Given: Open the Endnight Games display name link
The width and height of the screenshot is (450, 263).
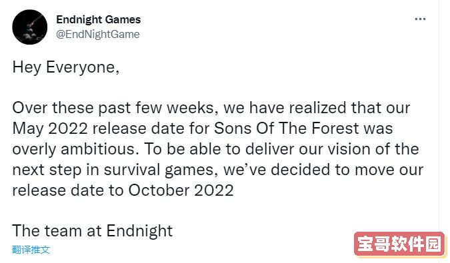Looking at the screenshot, I should pyautogui.click(x=99, y=19).
